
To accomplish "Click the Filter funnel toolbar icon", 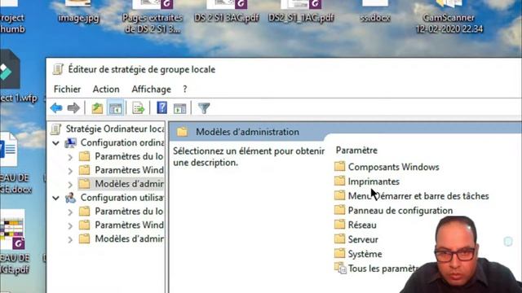I will pyautogui.click(x=204, y=108).
